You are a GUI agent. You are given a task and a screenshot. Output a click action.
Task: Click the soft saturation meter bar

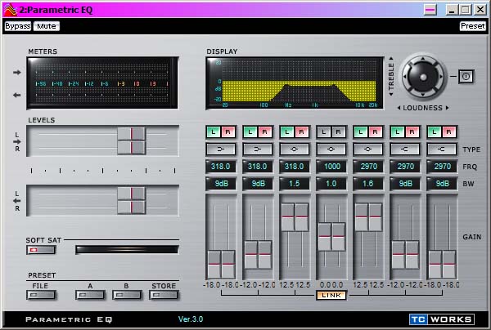tap(127, 249)
